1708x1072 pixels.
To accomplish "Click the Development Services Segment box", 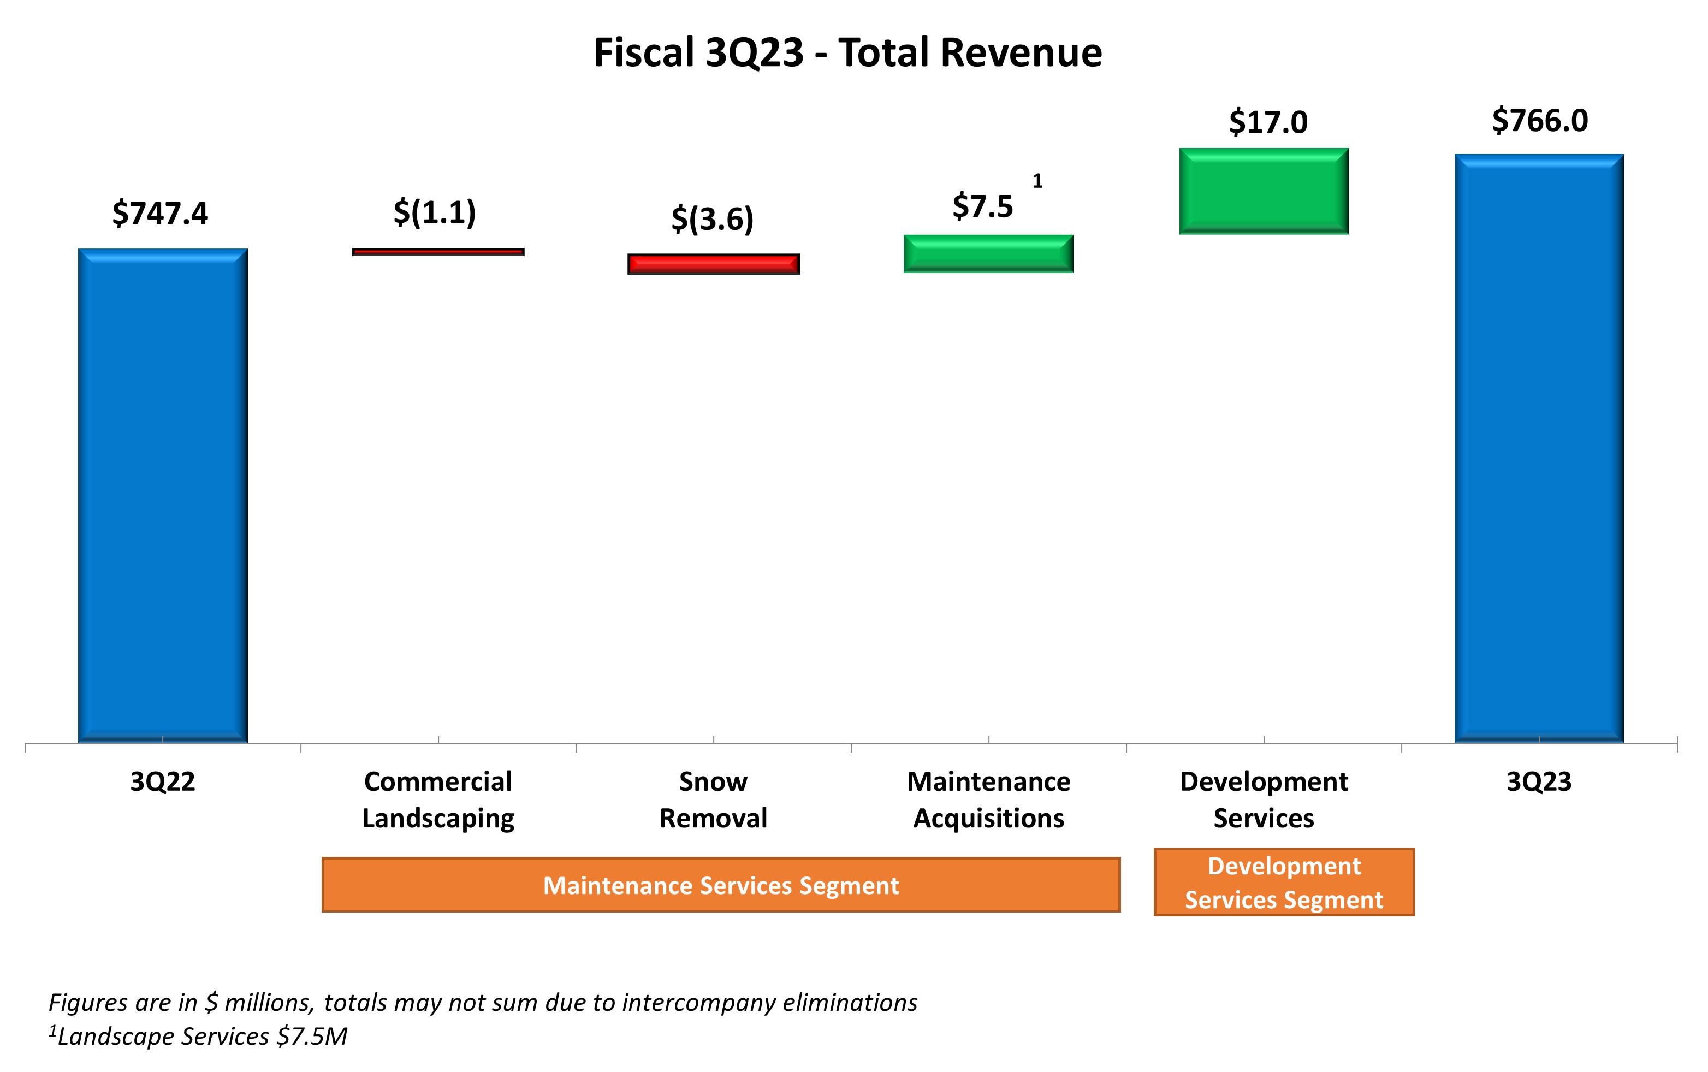I will (1284, 882).
